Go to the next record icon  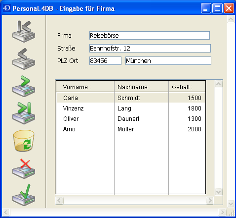[24, 86]
